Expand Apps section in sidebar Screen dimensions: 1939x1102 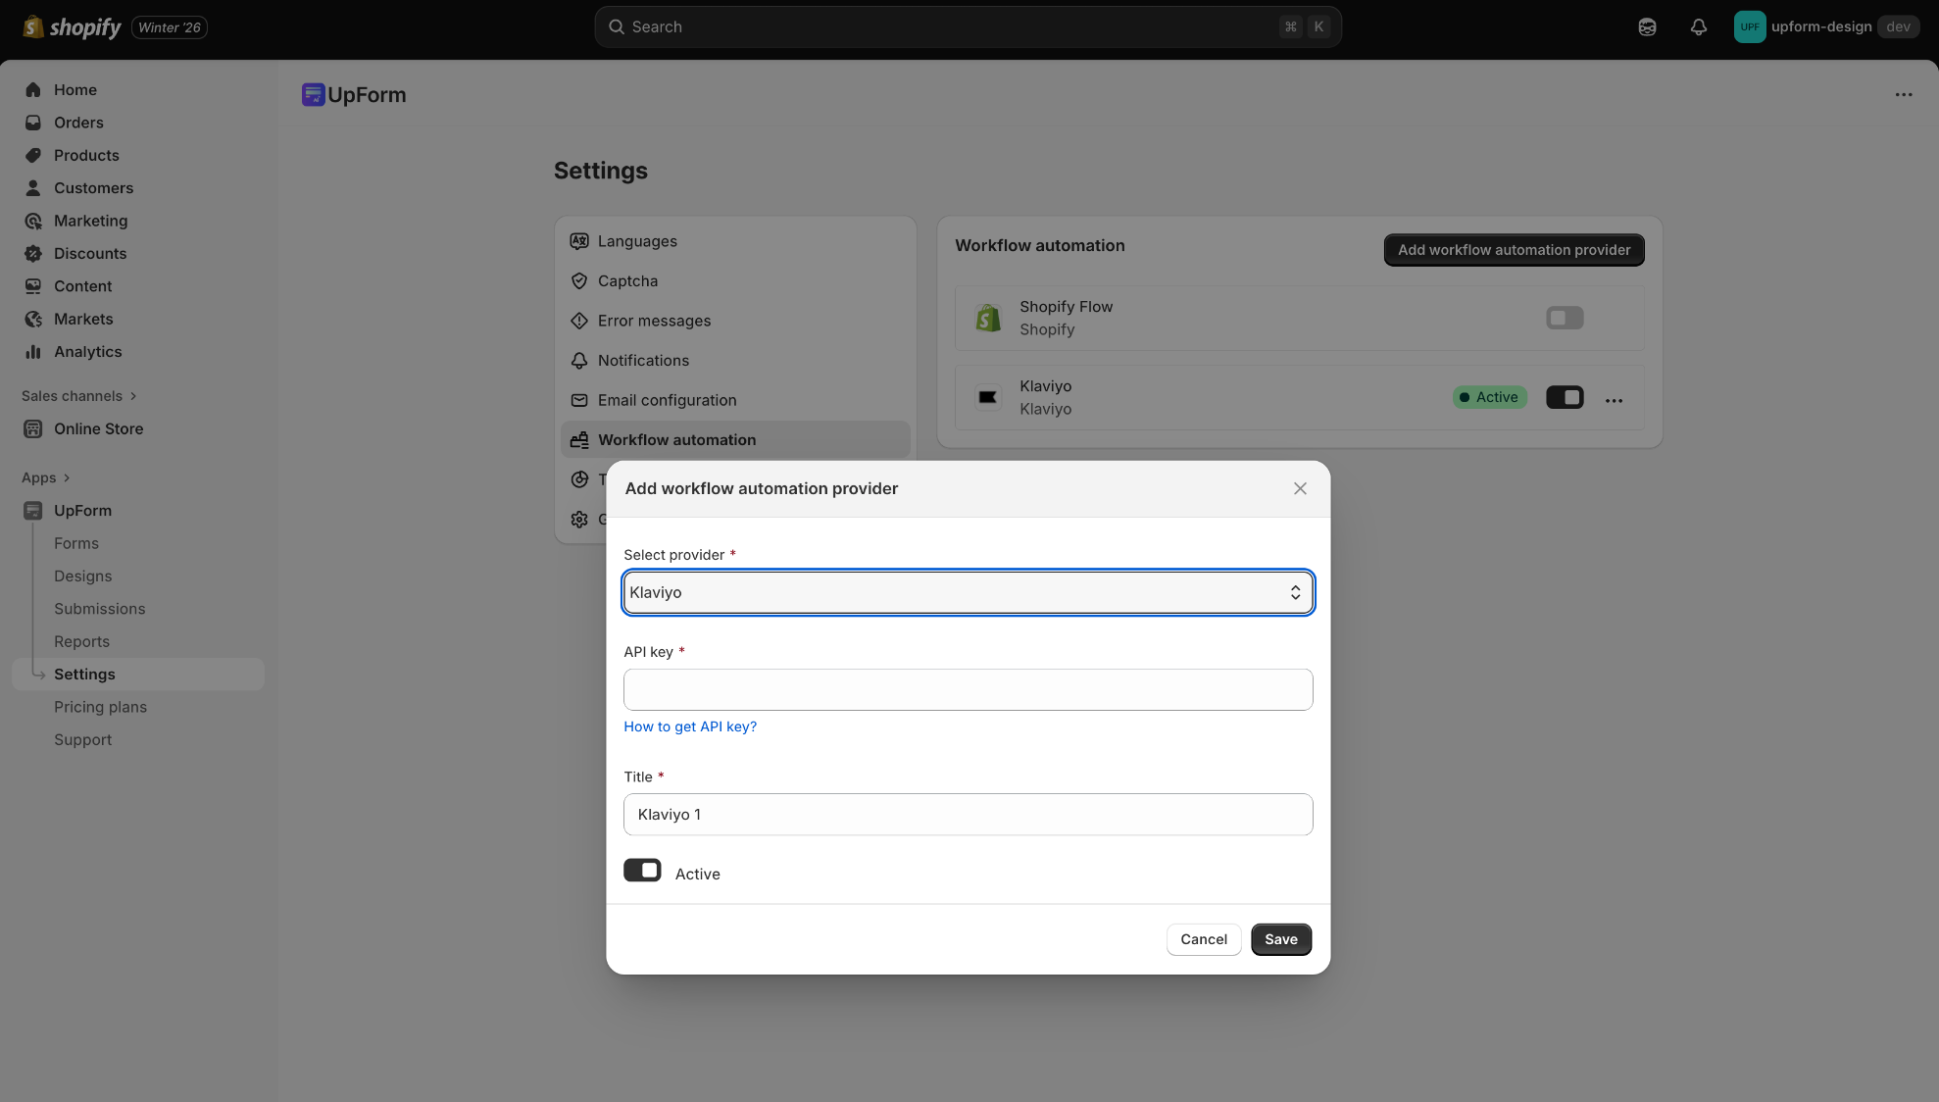pos(46,477)
